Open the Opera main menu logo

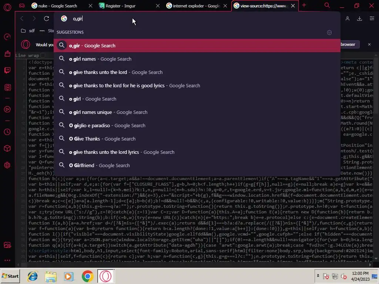[x=7, y=7]
